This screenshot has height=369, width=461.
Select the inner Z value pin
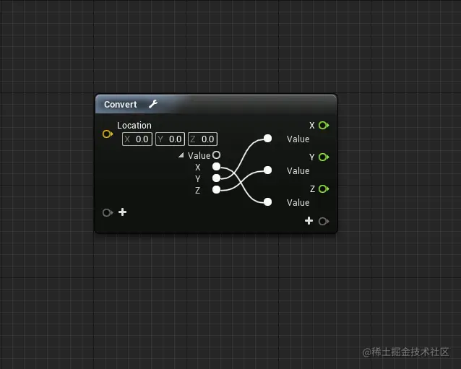click(216, 190)
